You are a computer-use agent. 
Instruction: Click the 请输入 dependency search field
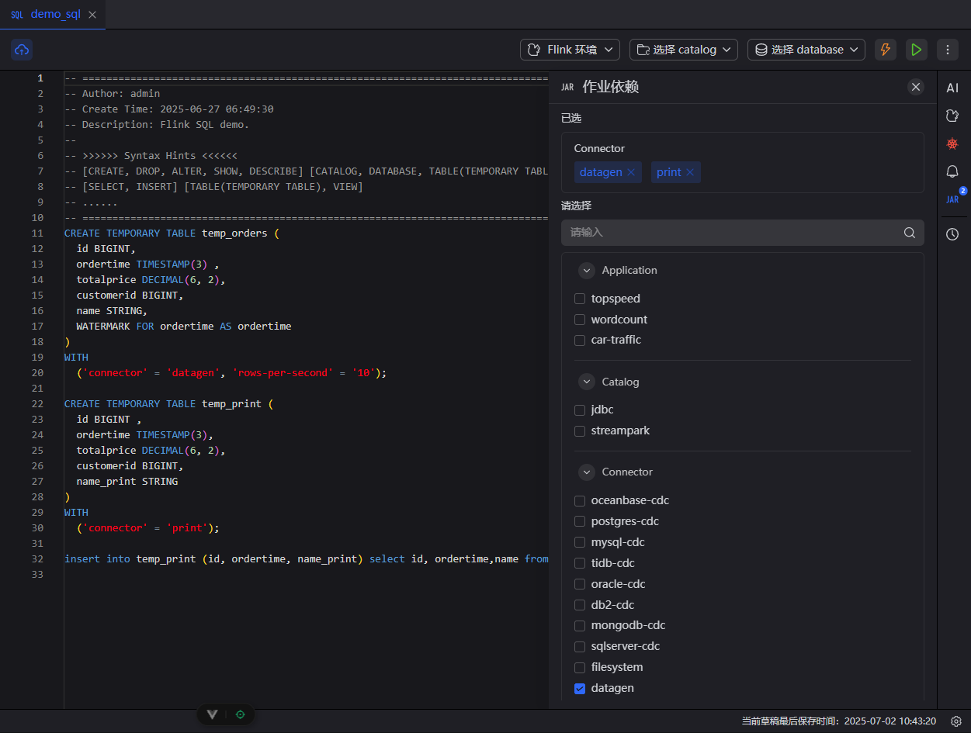(x=733, y=232)
